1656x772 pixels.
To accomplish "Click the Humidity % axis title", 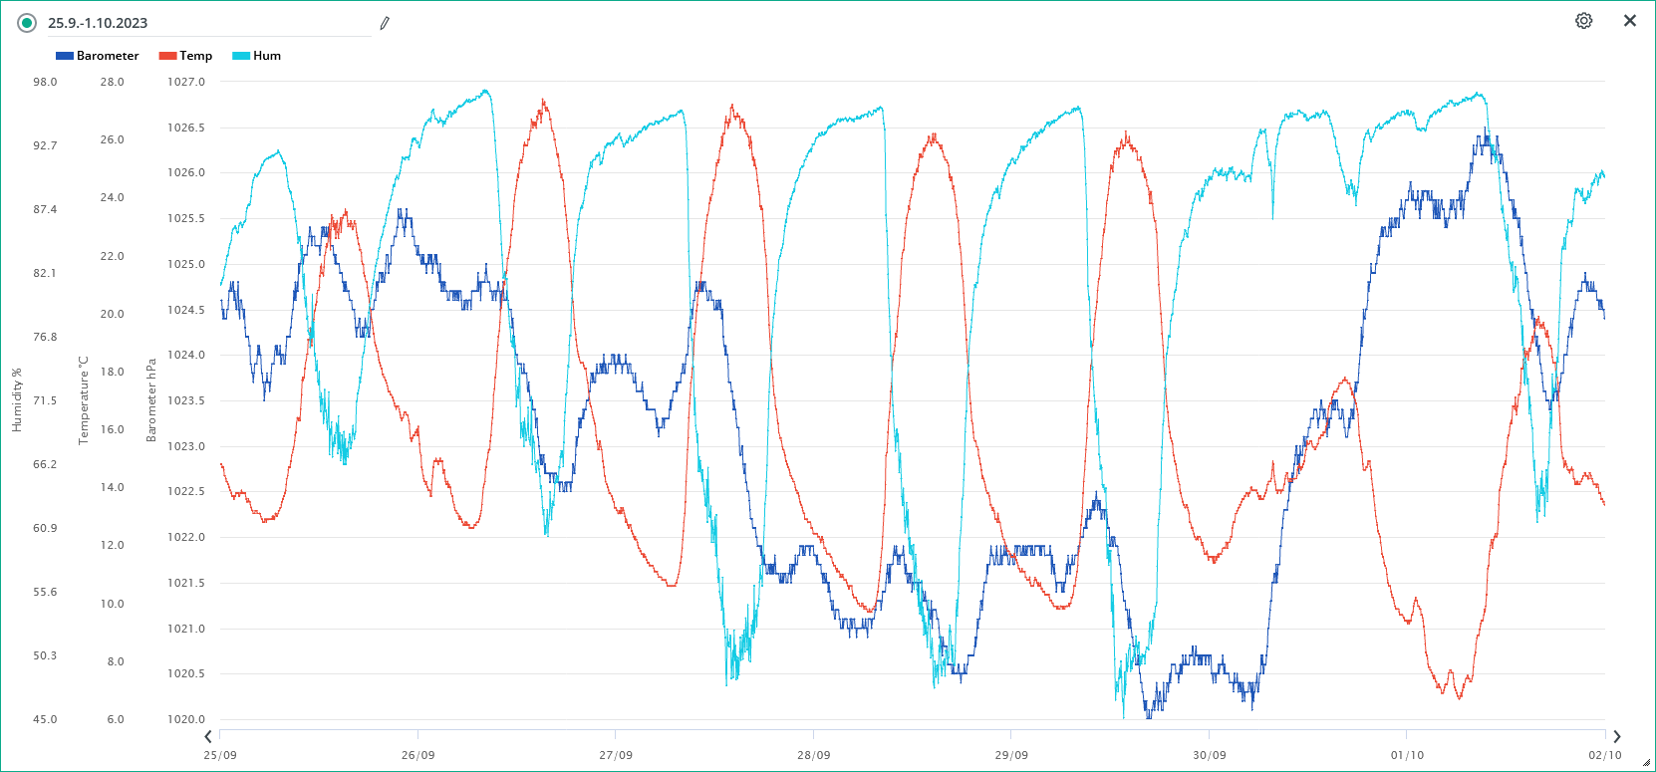I will point(17,400).
